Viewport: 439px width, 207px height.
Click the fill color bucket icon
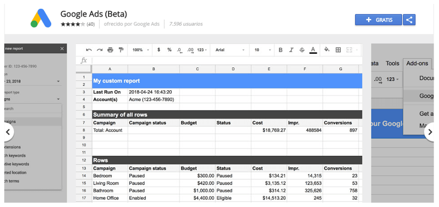click(x=327, y=49)
